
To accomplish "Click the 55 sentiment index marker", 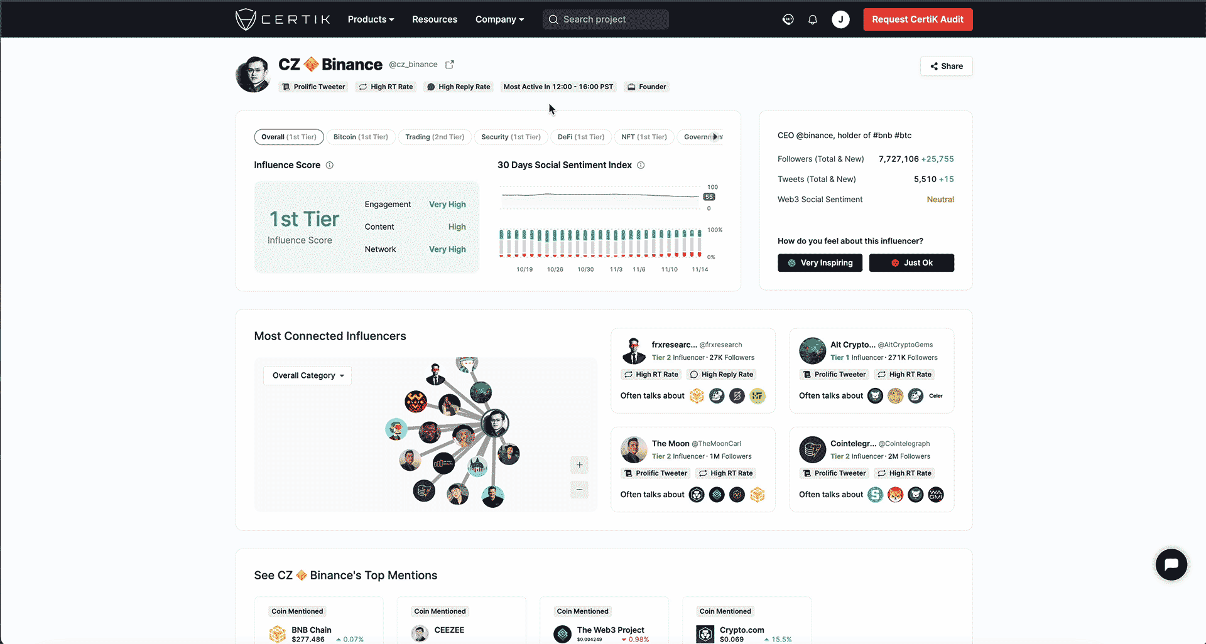I will [709, 197].
